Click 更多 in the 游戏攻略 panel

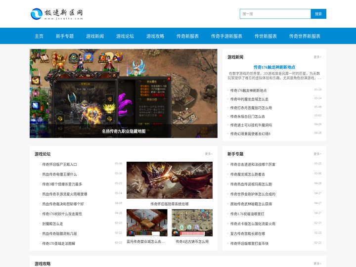317,264
